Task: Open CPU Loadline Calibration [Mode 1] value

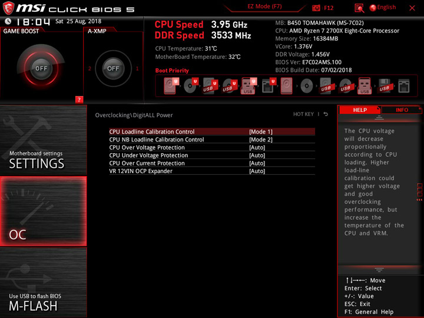Action: point(261,132)
